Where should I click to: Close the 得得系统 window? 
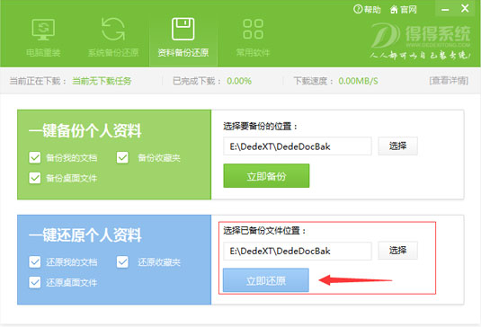465,8
